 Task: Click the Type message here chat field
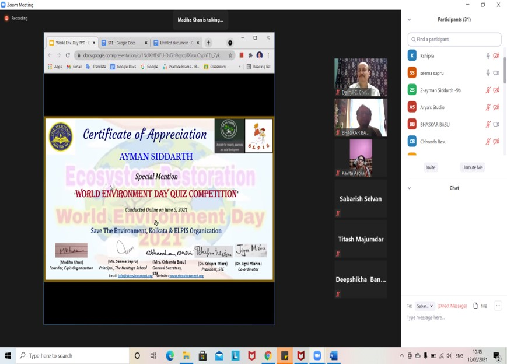454,318
